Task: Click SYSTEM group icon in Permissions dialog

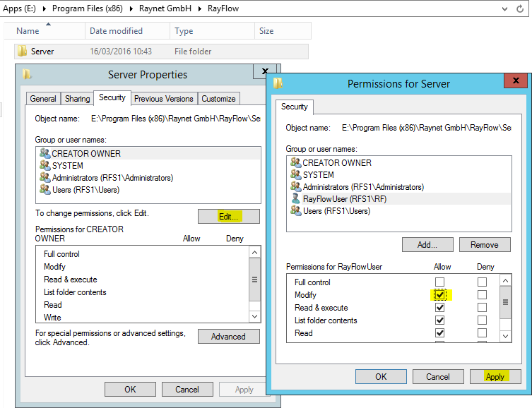Action: (x=296, y=174)
